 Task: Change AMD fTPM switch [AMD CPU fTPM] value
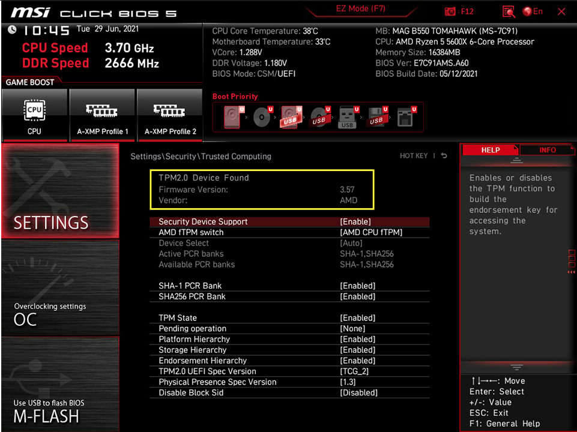[x=371, y=232]
